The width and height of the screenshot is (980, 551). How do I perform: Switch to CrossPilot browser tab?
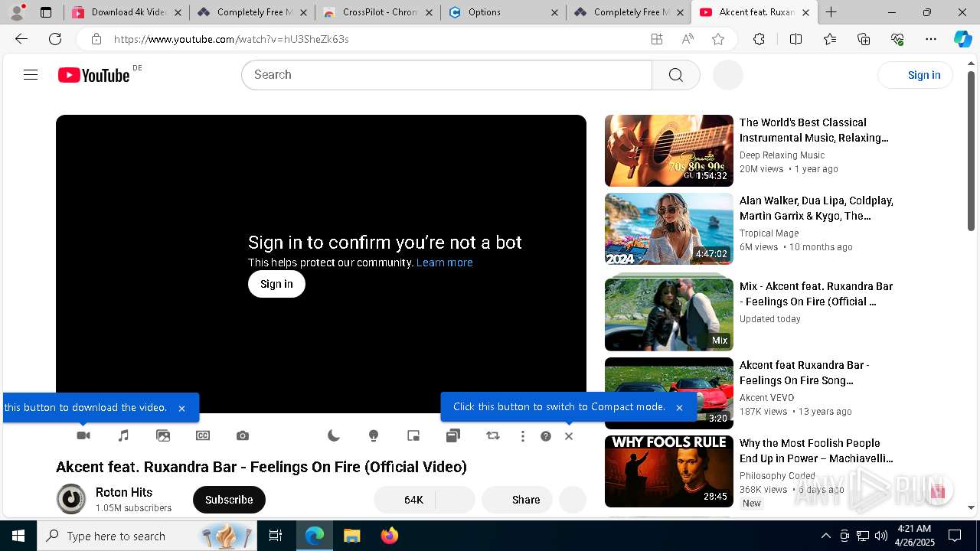[377, 12]
